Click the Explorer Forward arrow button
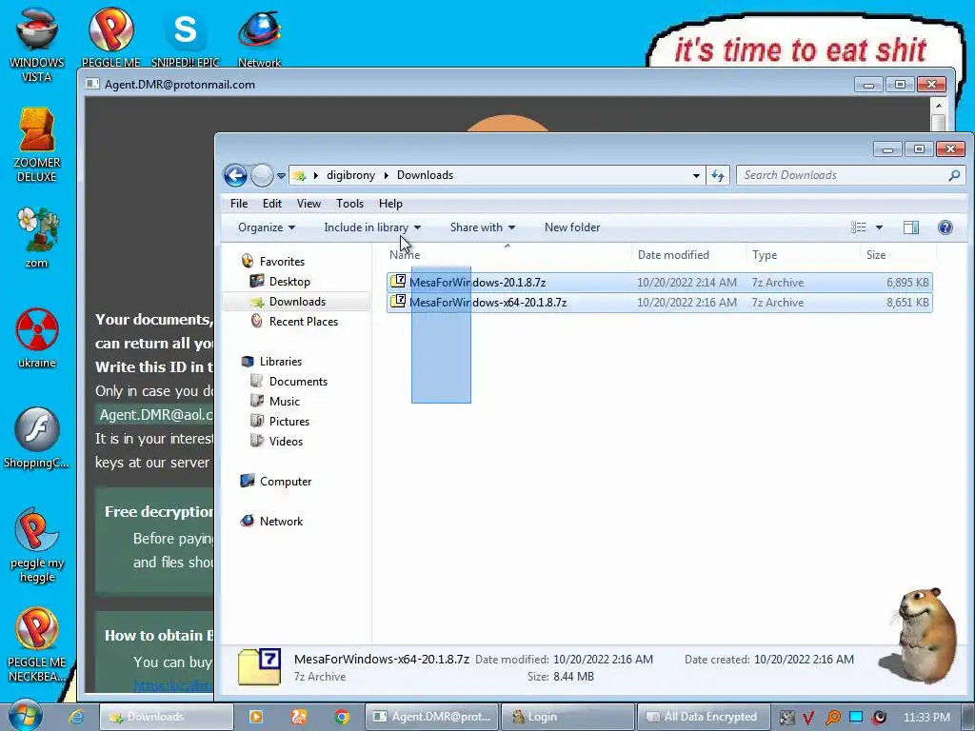This screenshot has width=975, height=731. [x=262, y=175]
